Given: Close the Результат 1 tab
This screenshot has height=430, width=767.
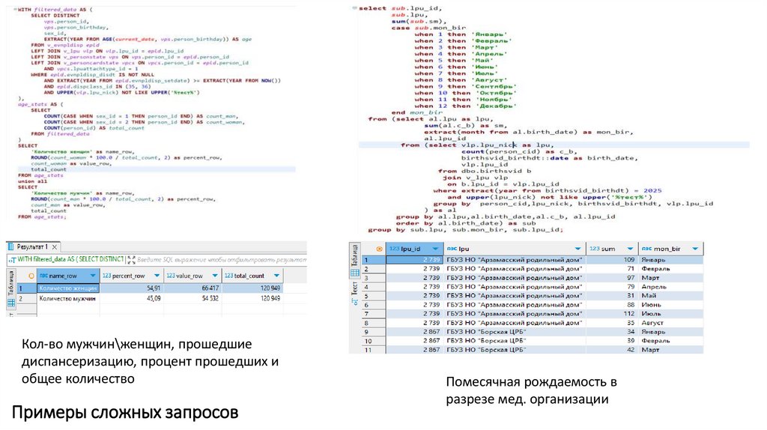Looking at the screenshot, I should (x=54, y=247).
